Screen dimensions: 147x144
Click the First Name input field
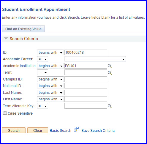pos(86,99)
